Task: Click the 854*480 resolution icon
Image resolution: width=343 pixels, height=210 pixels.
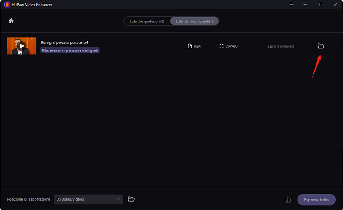Action: click(x=221, y=46)
